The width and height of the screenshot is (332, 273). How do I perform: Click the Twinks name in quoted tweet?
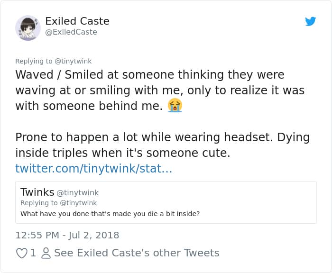click(x=37, y=192)
